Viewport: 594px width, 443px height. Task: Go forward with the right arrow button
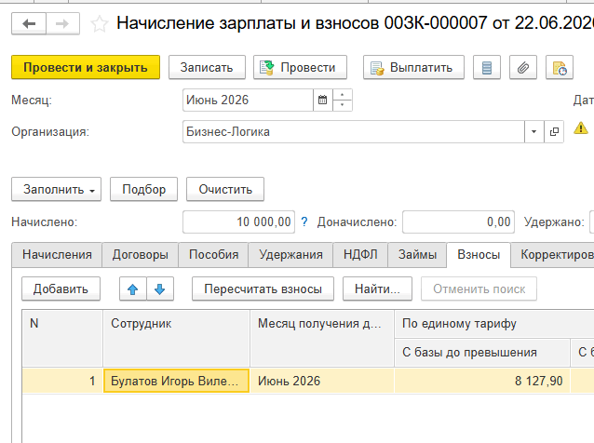point(63,23)
